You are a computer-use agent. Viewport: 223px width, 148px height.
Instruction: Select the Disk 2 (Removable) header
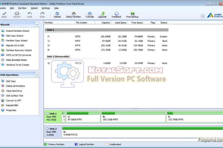click(x=58, y=56)
